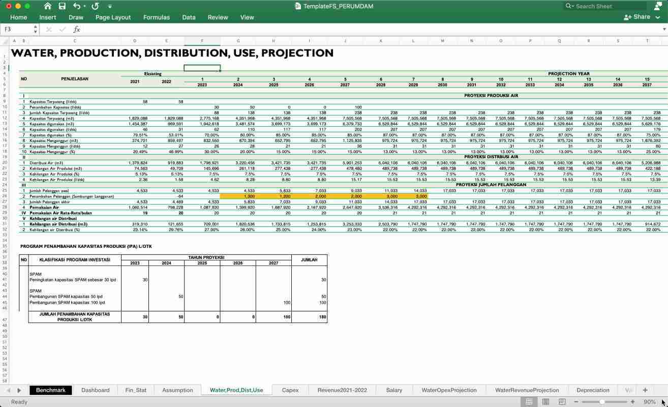This screenshot has height=407, width=668.
Task: Click the green Home icon in the title bar
Action: pos(48,7)
